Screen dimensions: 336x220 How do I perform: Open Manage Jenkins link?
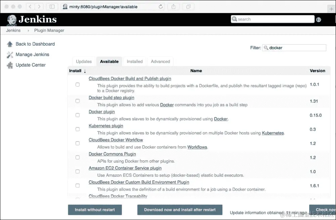(x=32, y=55)
